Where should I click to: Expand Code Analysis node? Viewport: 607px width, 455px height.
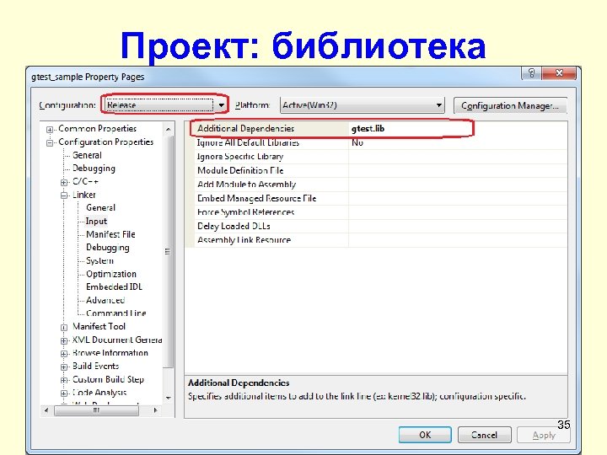64,393
